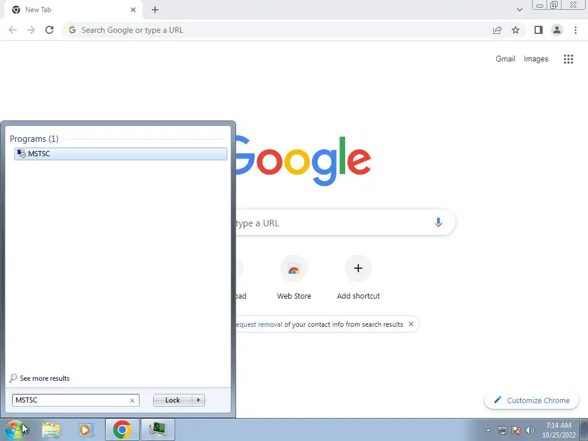588x441 pixels.
Task: Open the Gmail link
Action: (505, 59)
